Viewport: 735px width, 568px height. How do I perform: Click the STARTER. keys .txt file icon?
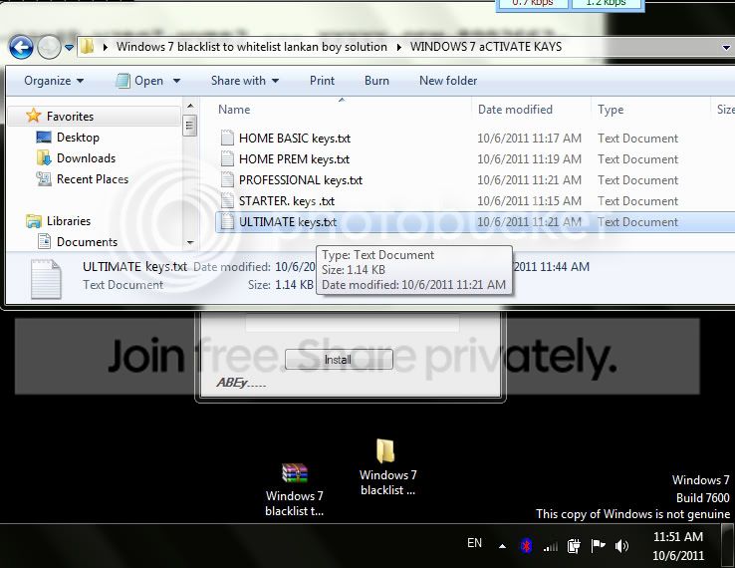[x=227, y=200]
